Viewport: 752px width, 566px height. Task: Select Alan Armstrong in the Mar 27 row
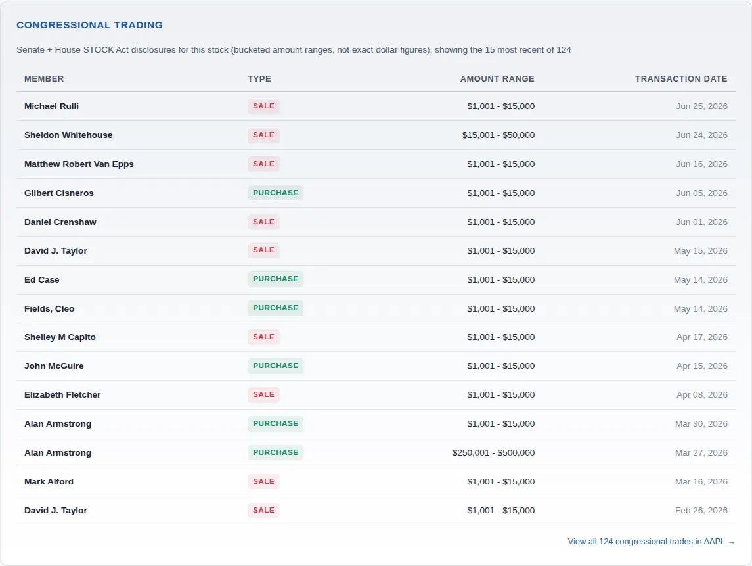(58, 453)
